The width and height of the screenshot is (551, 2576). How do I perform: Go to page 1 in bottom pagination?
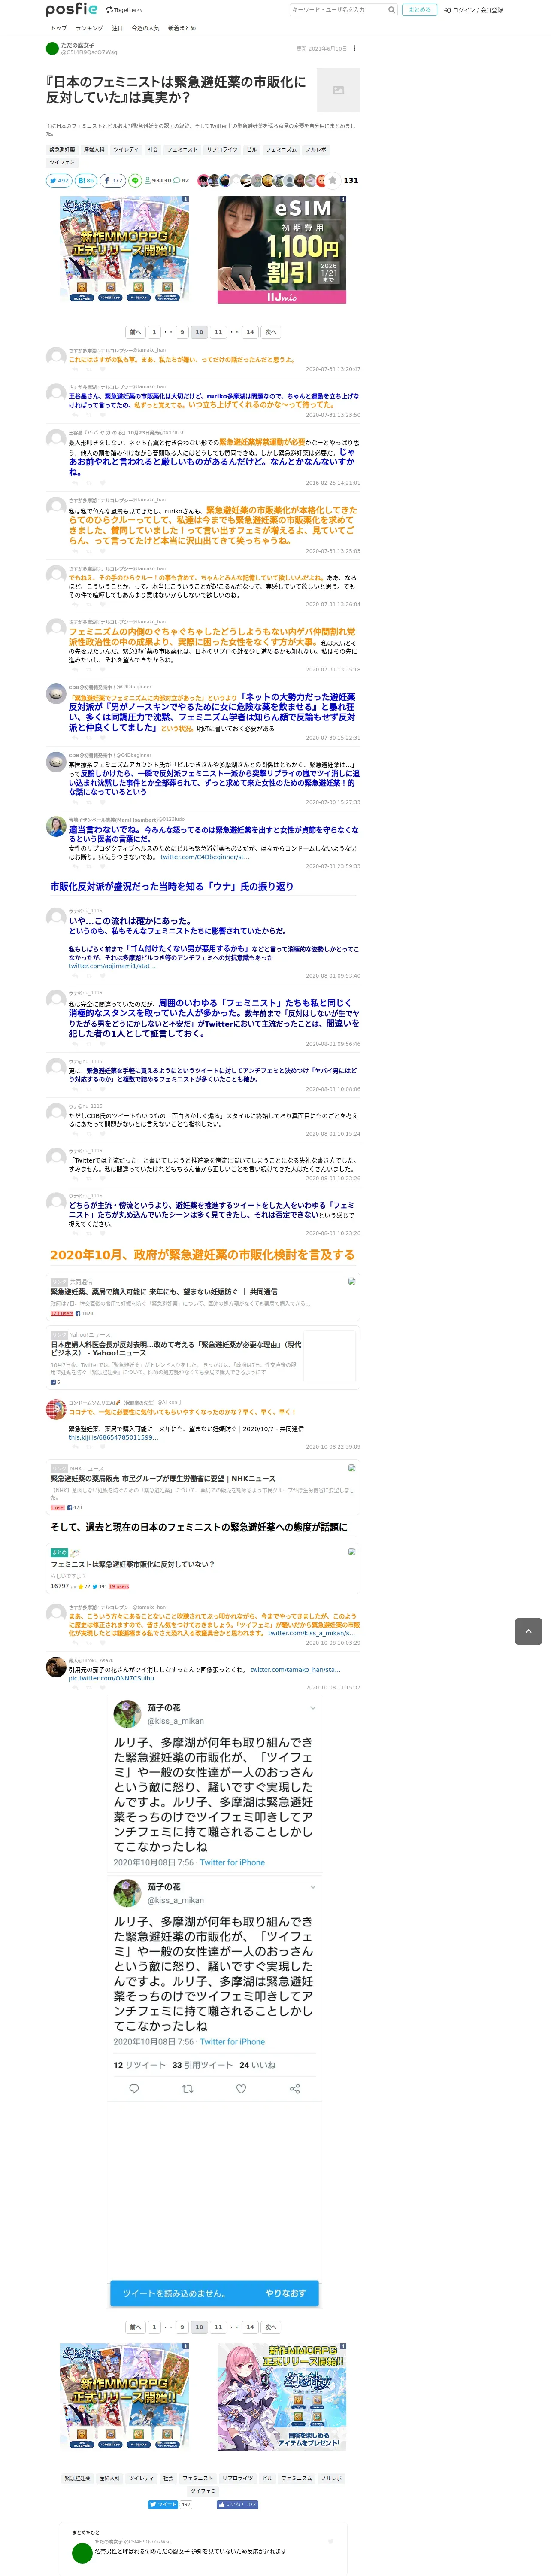click(x=154, y=2327)
